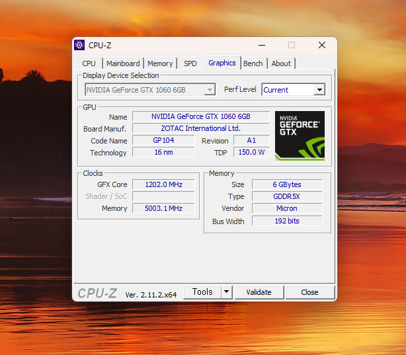
Task: Click the Bus Width label
Action: click(228, 221)
